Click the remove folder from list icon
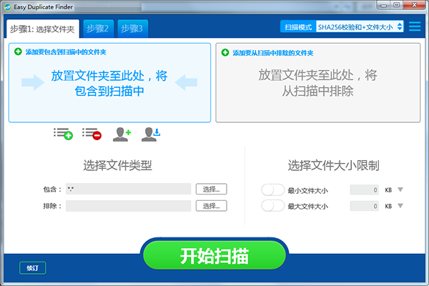The width and height of the screenshot is (429, 286). [92, 134]
